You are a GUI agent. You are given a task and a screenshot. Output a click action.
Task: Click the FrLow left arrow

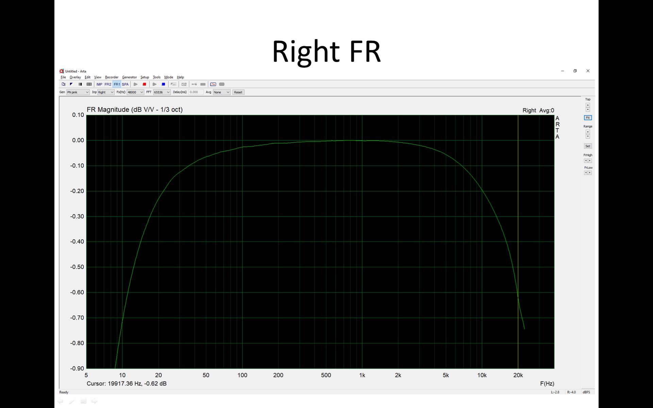[x=586, y=173]
